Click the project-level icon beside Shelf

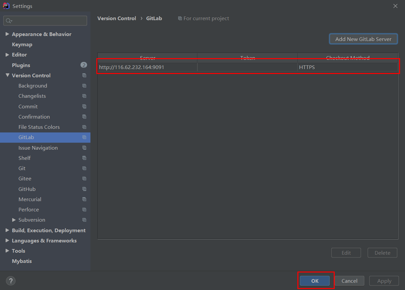pos(84,158)
